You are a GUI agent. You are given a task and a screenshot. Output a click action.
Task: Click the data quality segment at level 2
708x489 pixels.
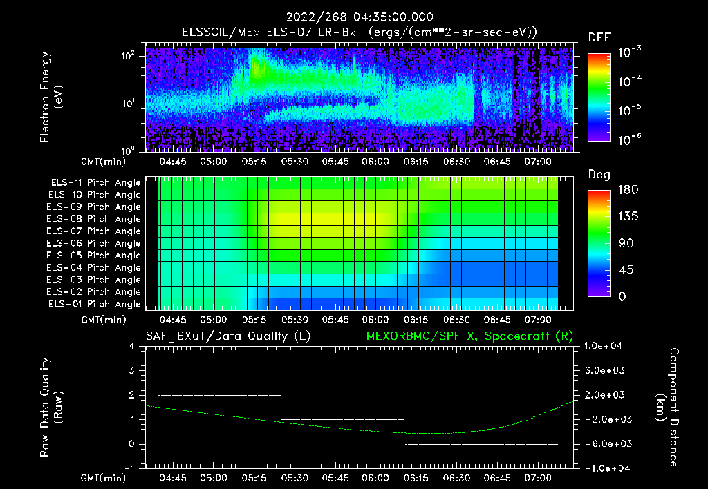click(x=219, y=395)
